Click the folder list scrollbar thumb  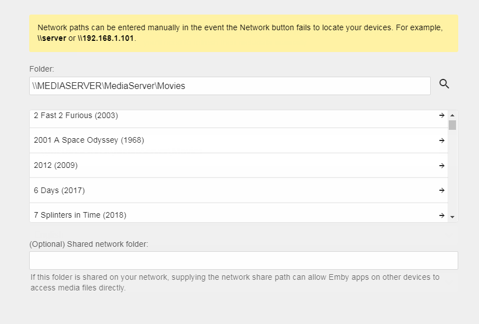pos(452,125)
